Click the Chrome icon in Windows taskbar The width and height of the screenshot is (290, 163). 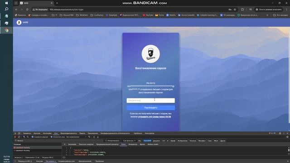[x=6, y=30]
